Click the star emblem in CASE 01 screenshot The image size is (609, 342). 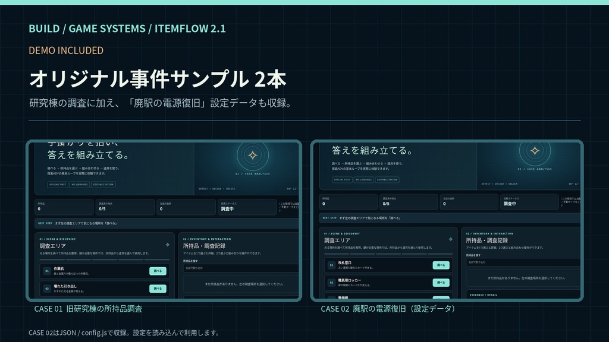[x=253, y=156]
